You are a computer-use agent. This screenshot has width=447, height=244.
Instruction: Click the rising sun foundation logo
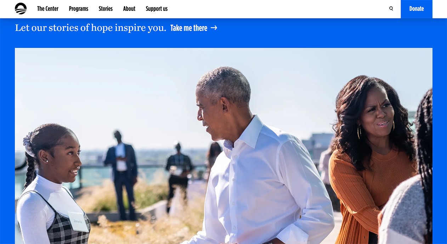[x=21, y=9]
